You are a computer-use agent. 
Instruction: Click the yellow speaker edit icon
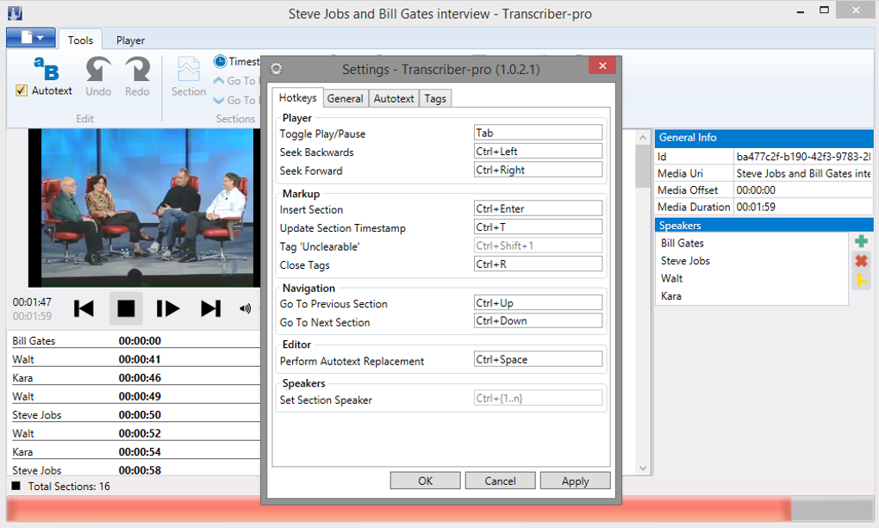coord(861,280)
